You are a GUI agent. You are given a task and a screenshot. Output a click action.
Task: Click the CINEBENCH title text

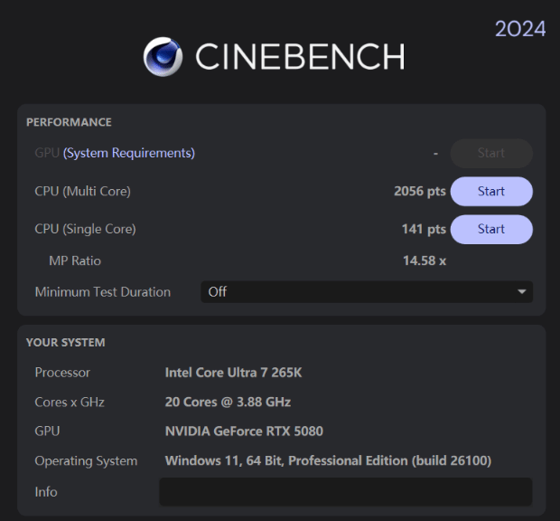(x=300, y=58)
